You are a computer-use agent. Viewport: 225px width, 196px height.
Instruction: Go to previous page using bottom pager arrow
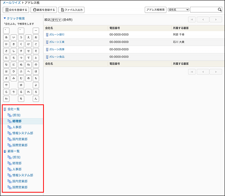click(203, 72)
